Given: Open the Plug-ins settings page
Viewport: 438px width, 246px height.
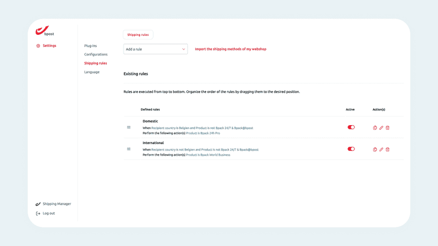Looking at the screenshot, I should point(90,46).
